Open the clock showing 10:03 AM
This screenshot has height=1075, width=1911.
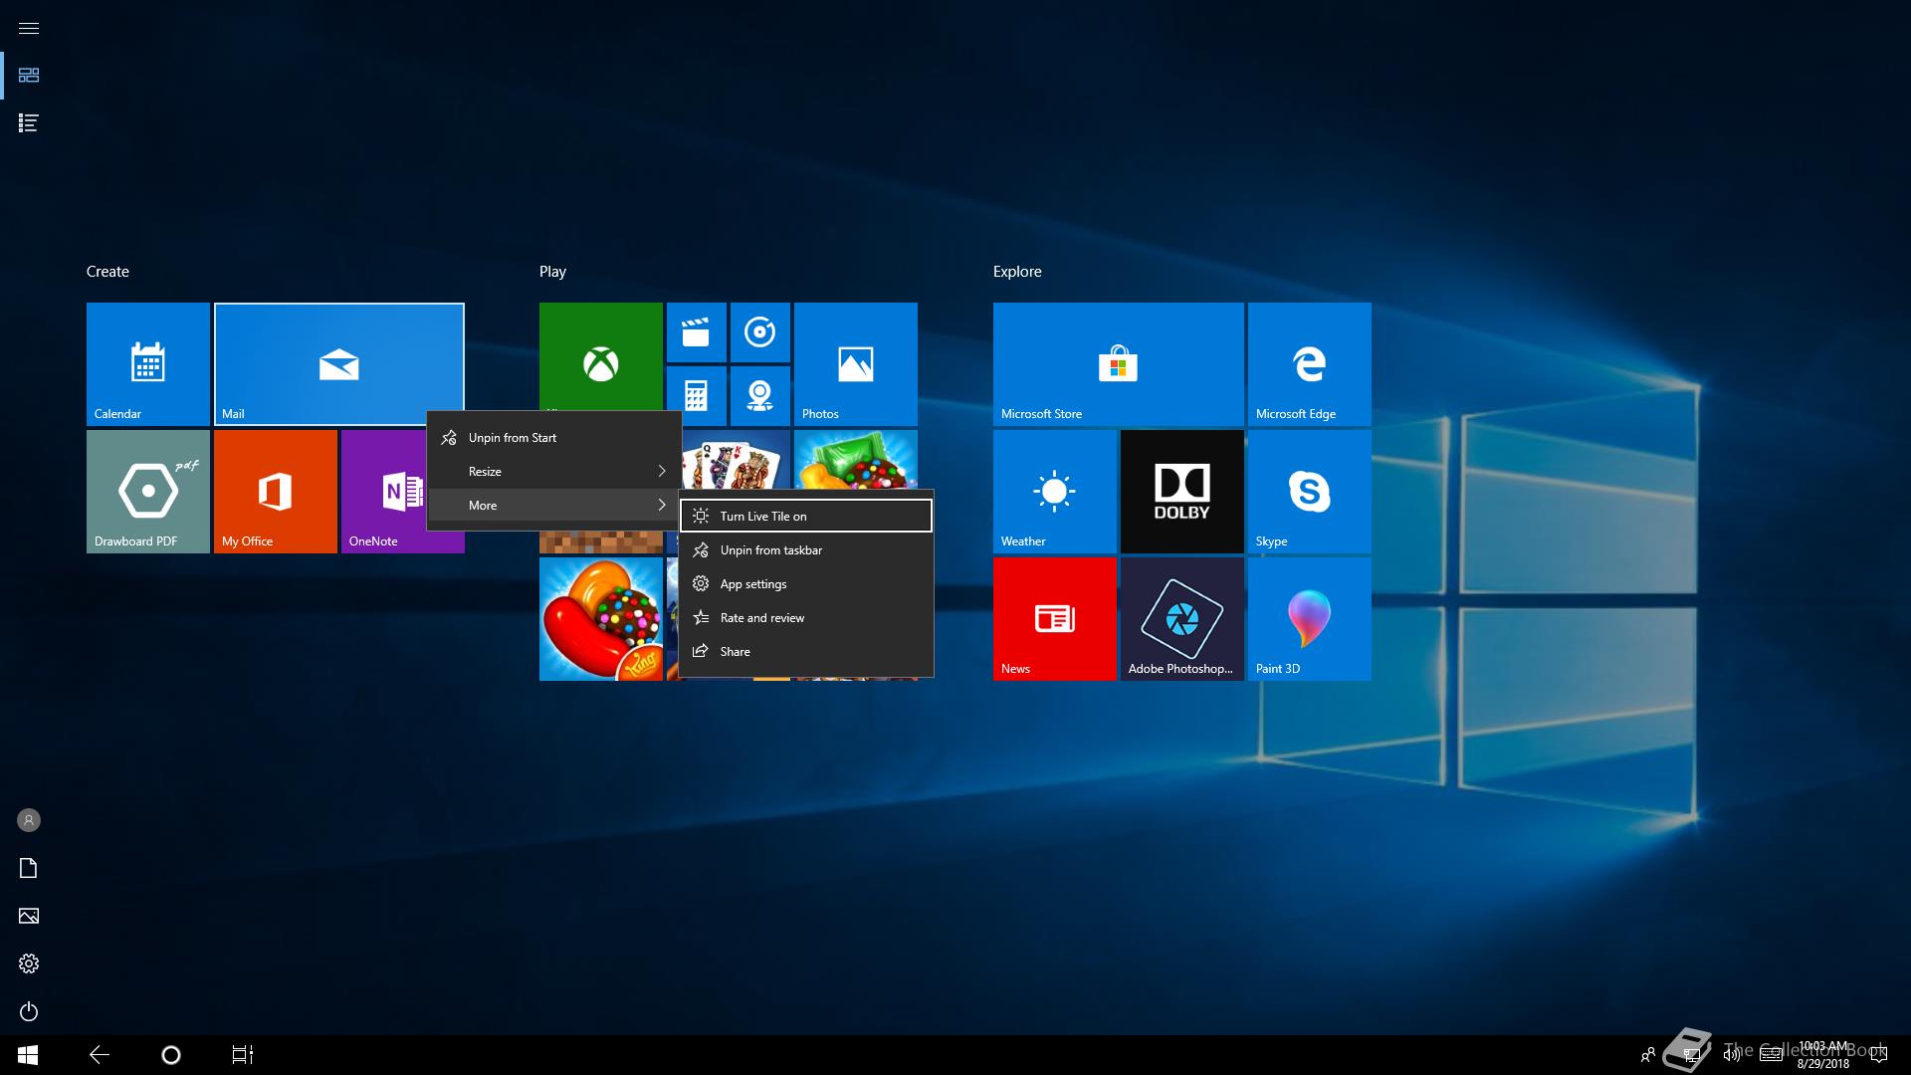[1822, 1055]
